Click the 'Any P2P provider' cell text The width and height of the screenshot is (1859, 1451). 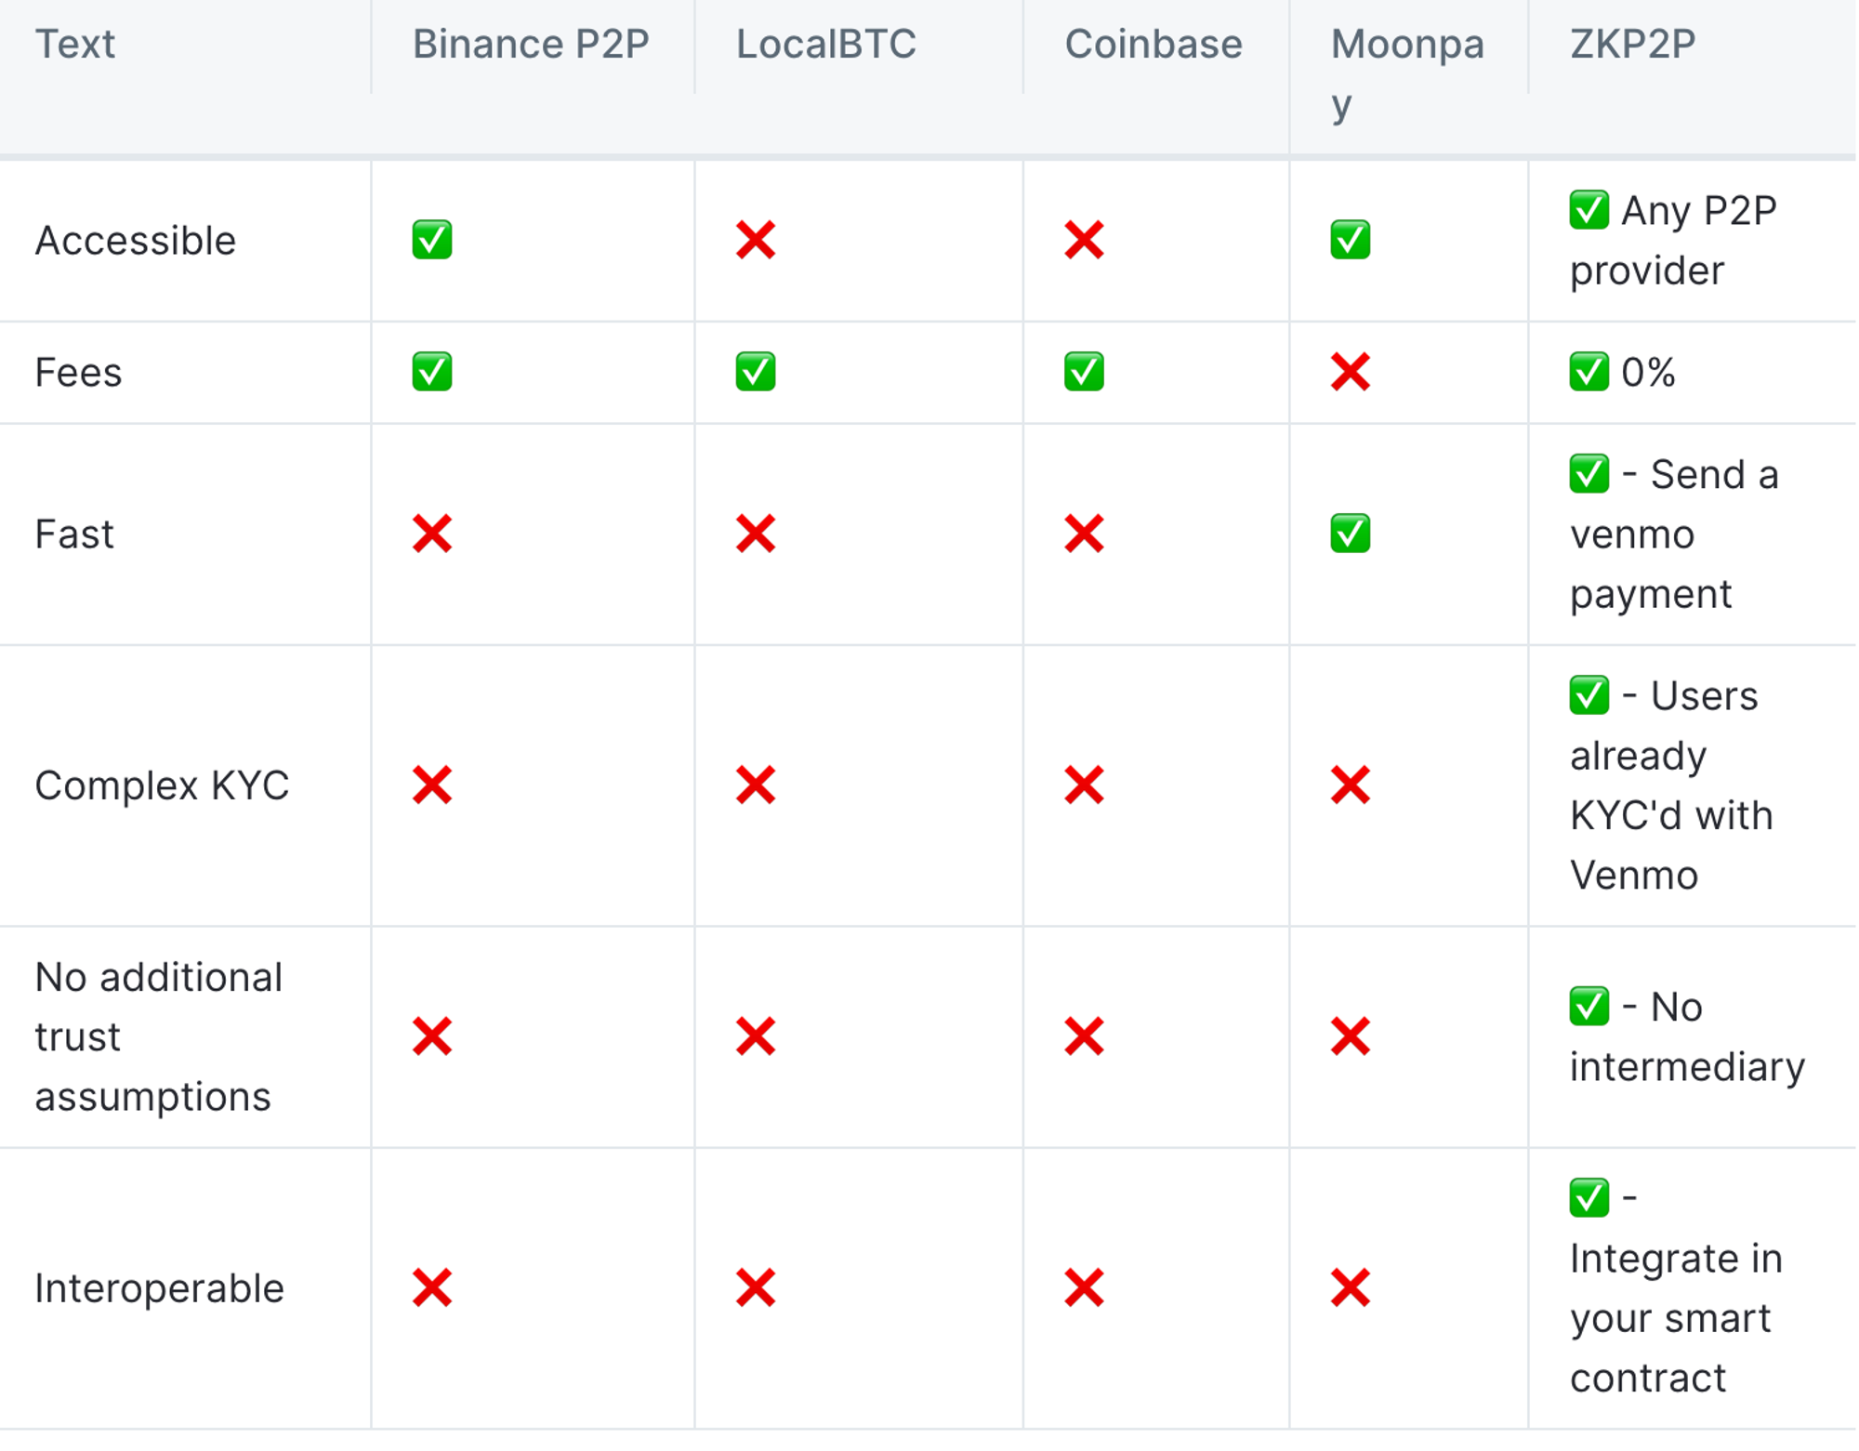click(x=1673, y=241)
